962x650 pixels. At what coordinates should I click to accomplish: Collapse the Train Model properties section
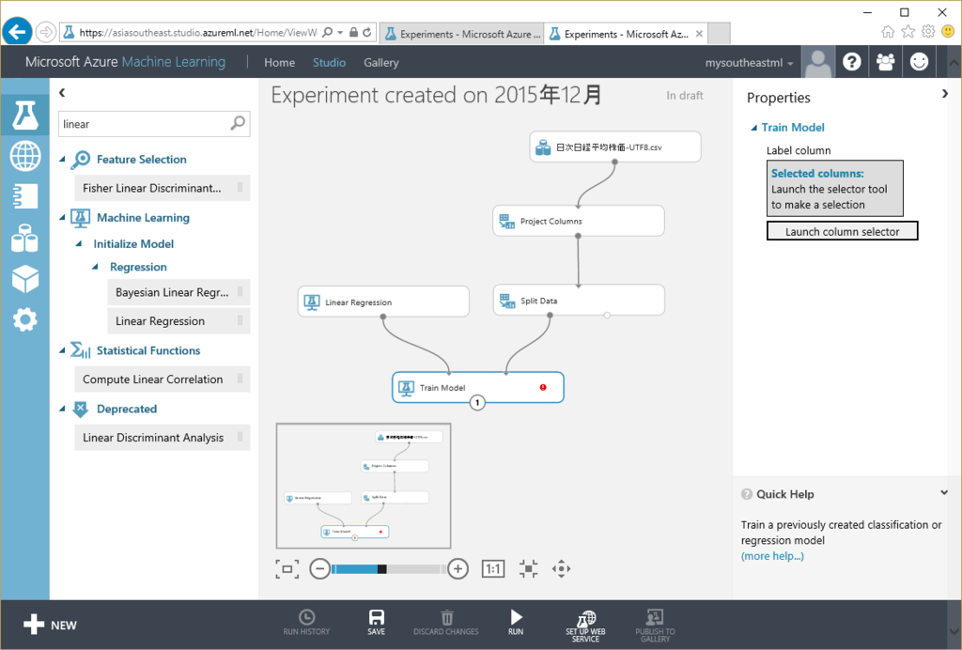click(x=754, y=128)
